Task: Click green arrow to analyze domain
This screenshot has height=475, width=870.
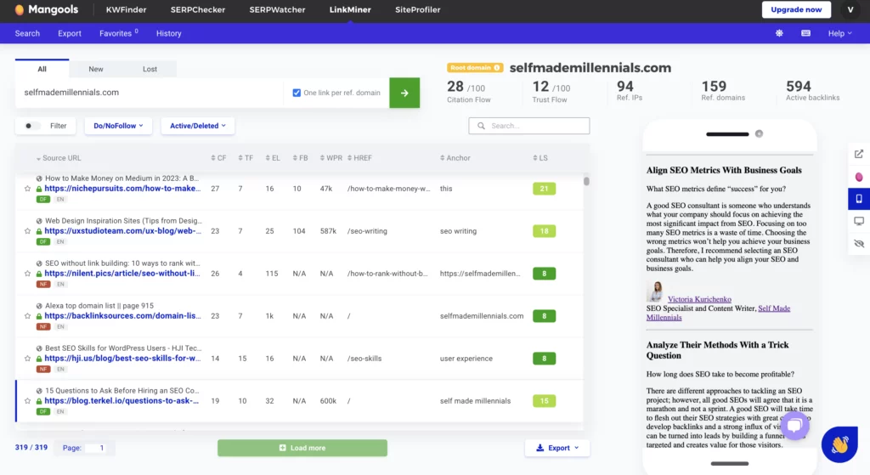Action: [404, 93]
